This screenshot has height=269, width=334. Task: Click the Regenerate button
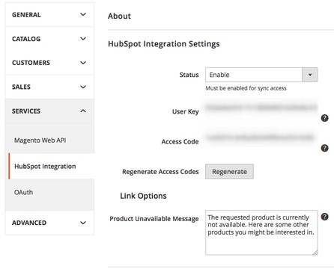(229, 172)
